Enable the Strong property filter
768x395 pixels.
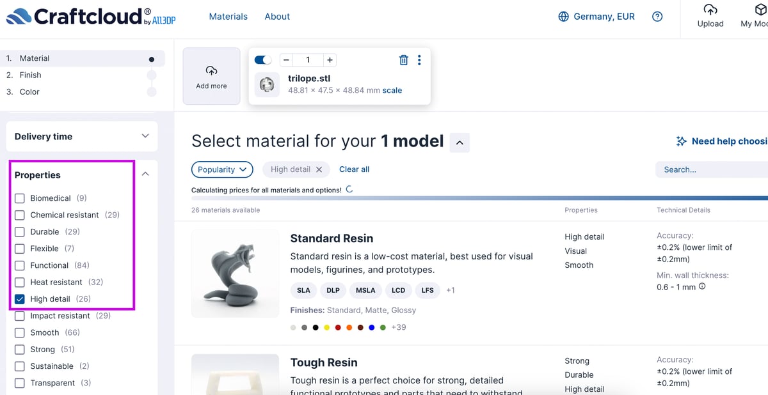pos(20,349)
